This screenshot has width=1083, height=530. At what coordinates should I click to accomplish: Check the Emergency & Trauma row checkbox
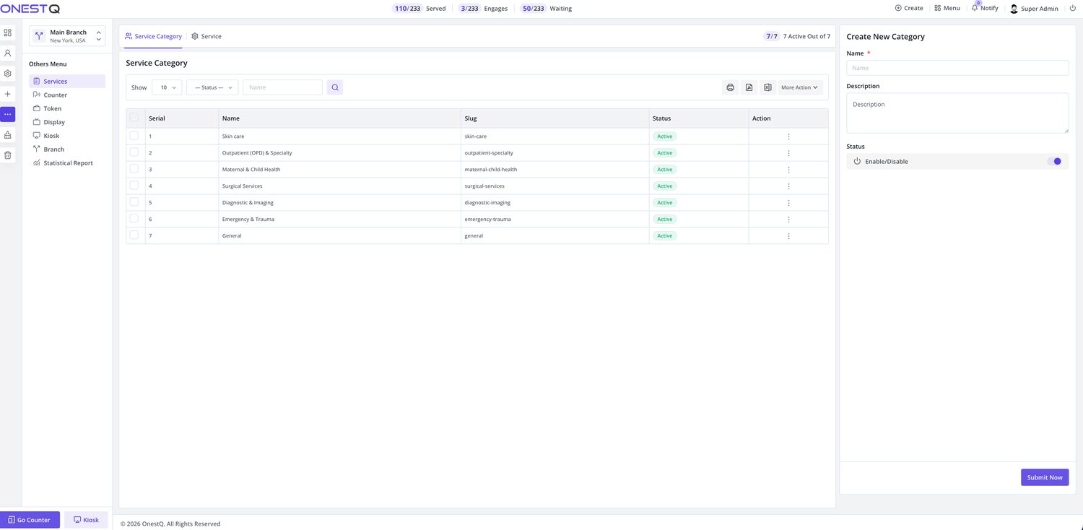point(134,218)
